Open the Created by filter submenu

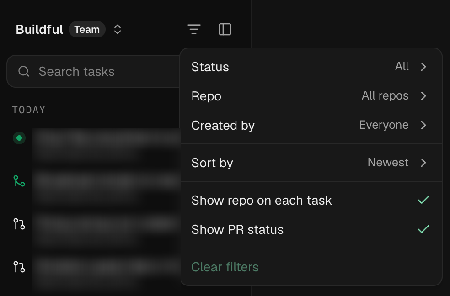click(311, 125)
